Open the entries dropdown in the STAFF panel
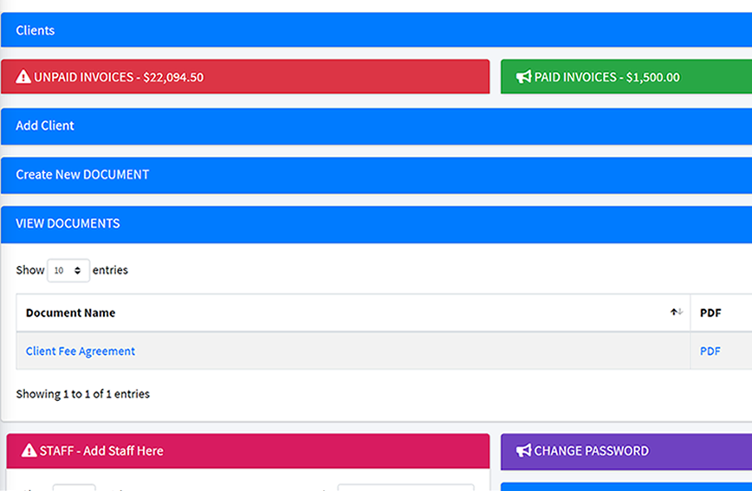The height and width of the screenshot is (491, 752). coord(74,488)
